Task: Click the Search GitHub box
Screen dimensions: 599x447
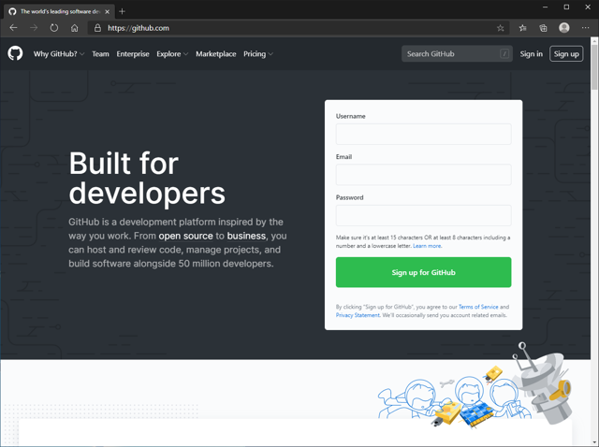Action: point(457,54)
